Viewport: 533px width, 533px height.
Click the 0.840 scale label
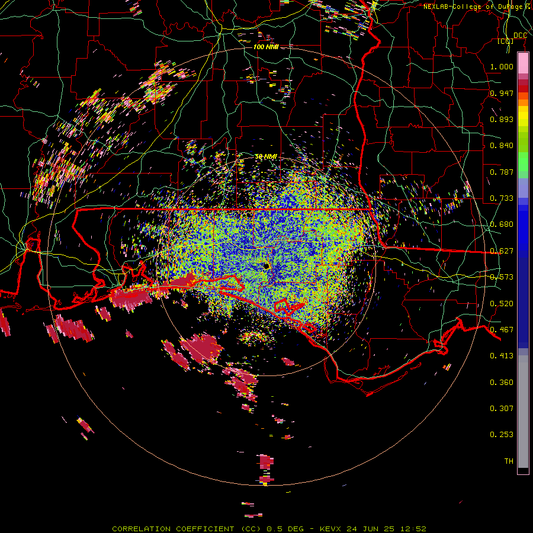pos(502,146)
